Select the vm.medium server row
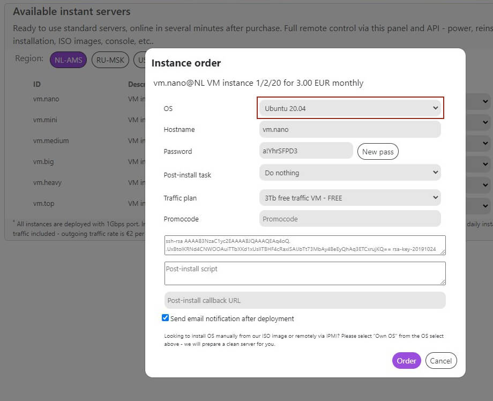Screen dimensions: 493x401 (x=51, y=141)
